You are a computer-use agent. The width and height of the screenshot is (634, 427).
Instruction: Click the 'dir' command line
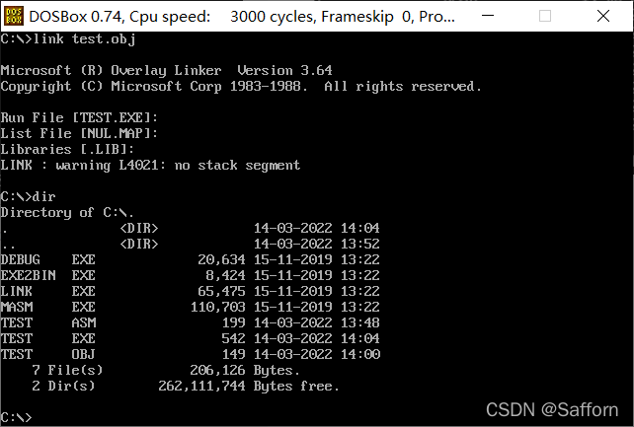tap(29, 196)
